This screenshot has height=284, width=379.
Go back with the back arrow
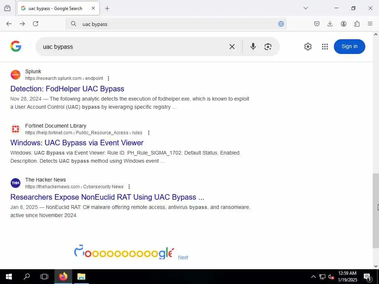pos(9,24)
